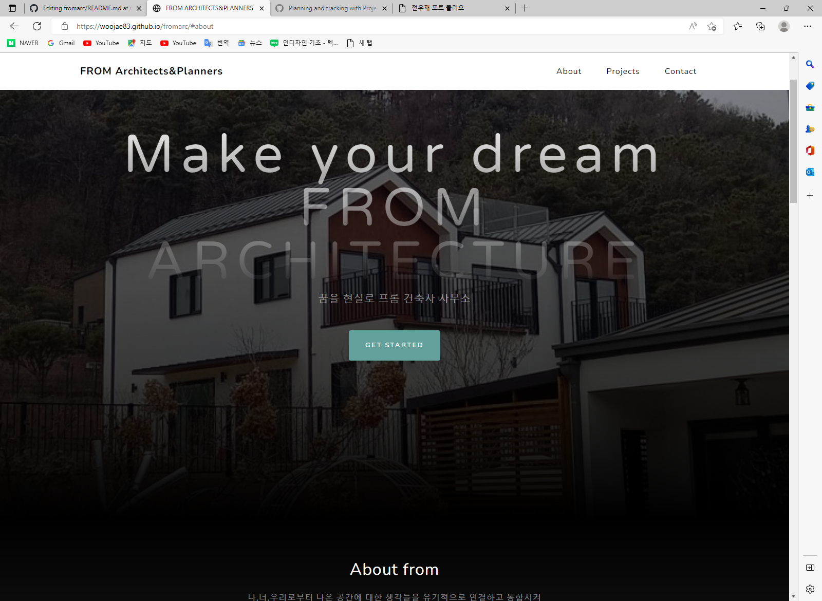Open Microsoft 365 icon in sidebar

tap(810, 151)
